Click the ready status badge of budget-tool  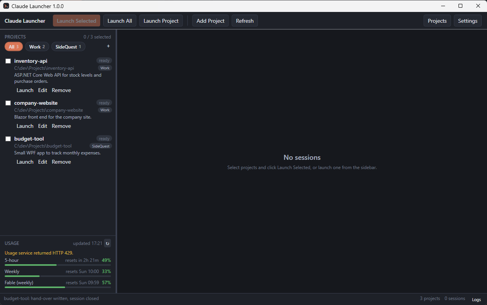[104, 139]
